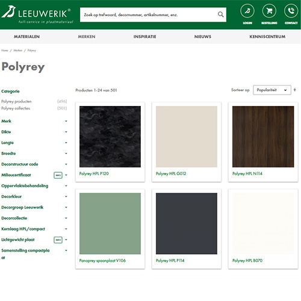The height and width of the screenshot is (301, 301).
Task: Open the Populariteit sort dropdown
Action: tap(272, 90)
